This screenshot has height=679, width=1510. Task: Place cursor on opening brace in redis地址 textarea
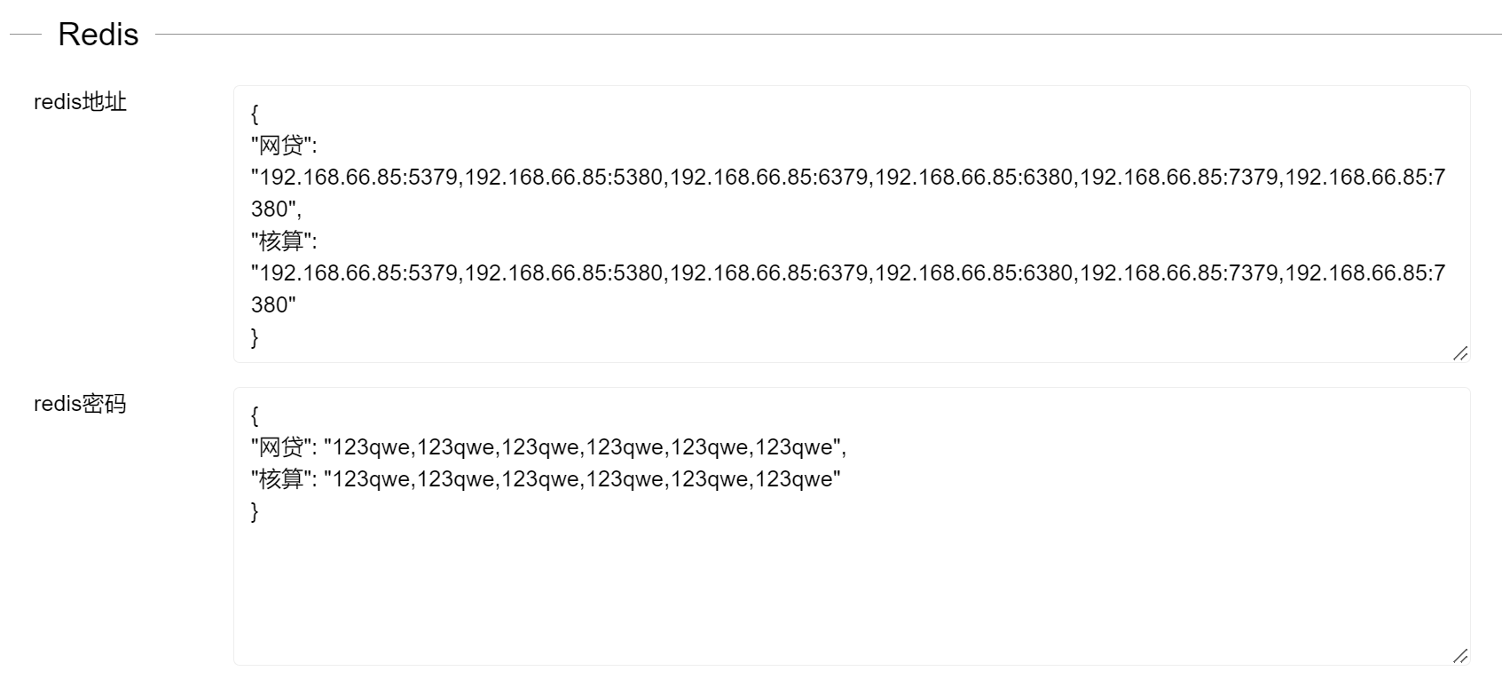tap(255, 113)
